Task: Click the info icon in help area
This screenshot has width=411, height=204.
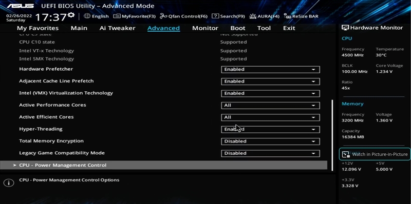Action: [9, 183]
